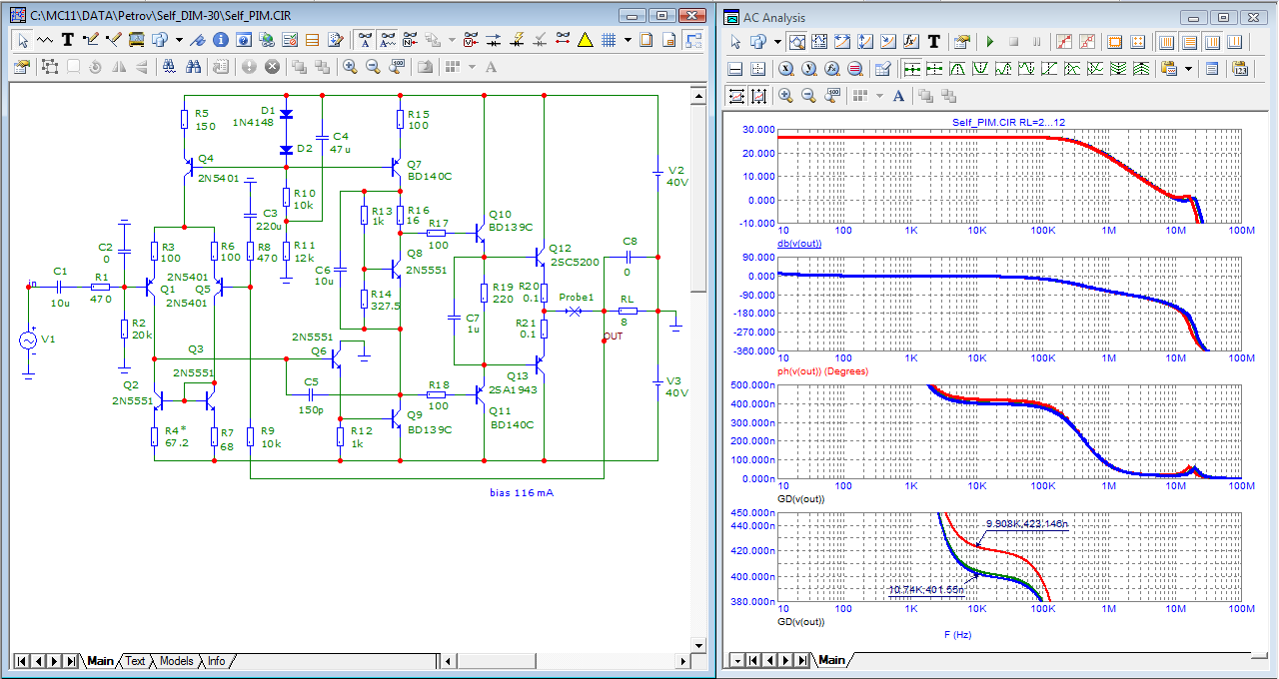Select the Peak cursor function icon
Image resolution: width=1279 pixels, height=679 pixels.
(957, 69)
